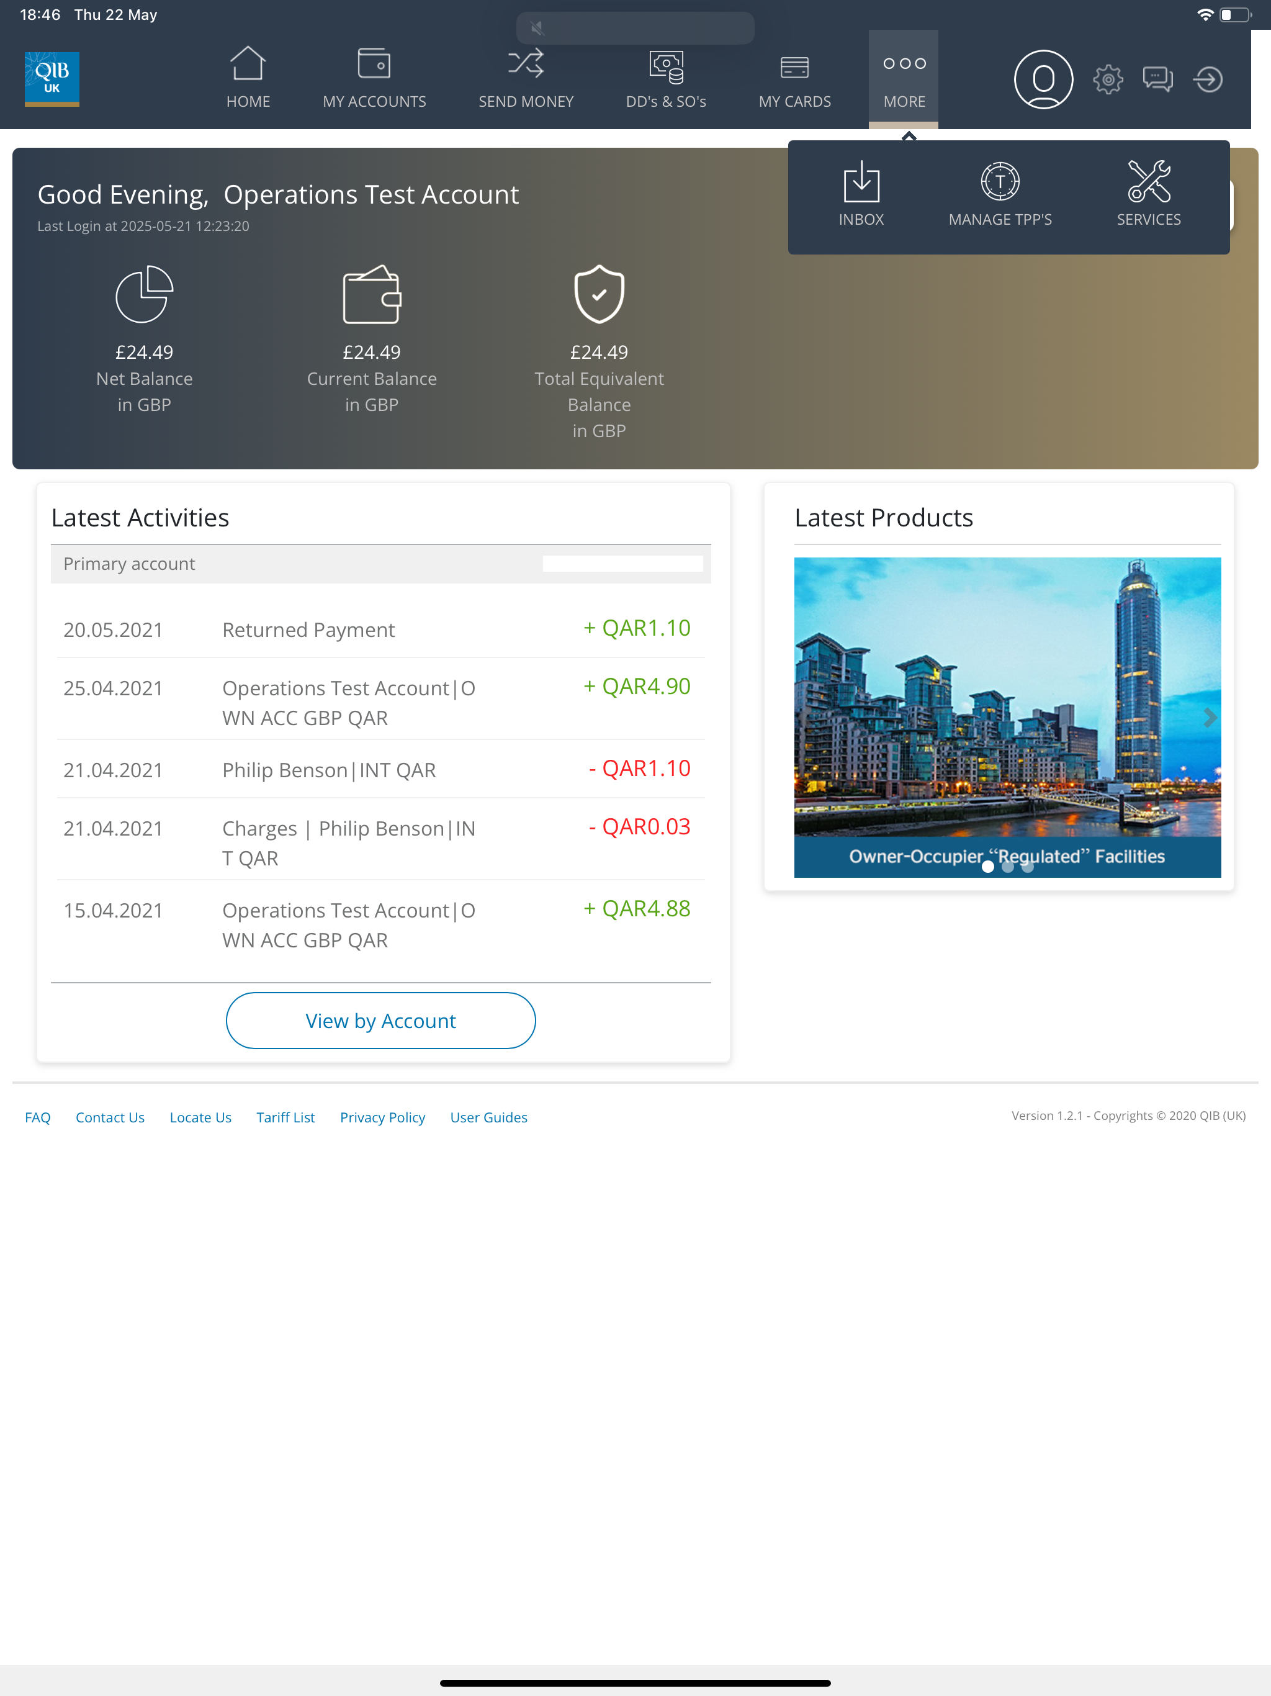Click the SEND MONEY menu label
The height and width of the screenshot is (1696, 1271).
[526, 101]
